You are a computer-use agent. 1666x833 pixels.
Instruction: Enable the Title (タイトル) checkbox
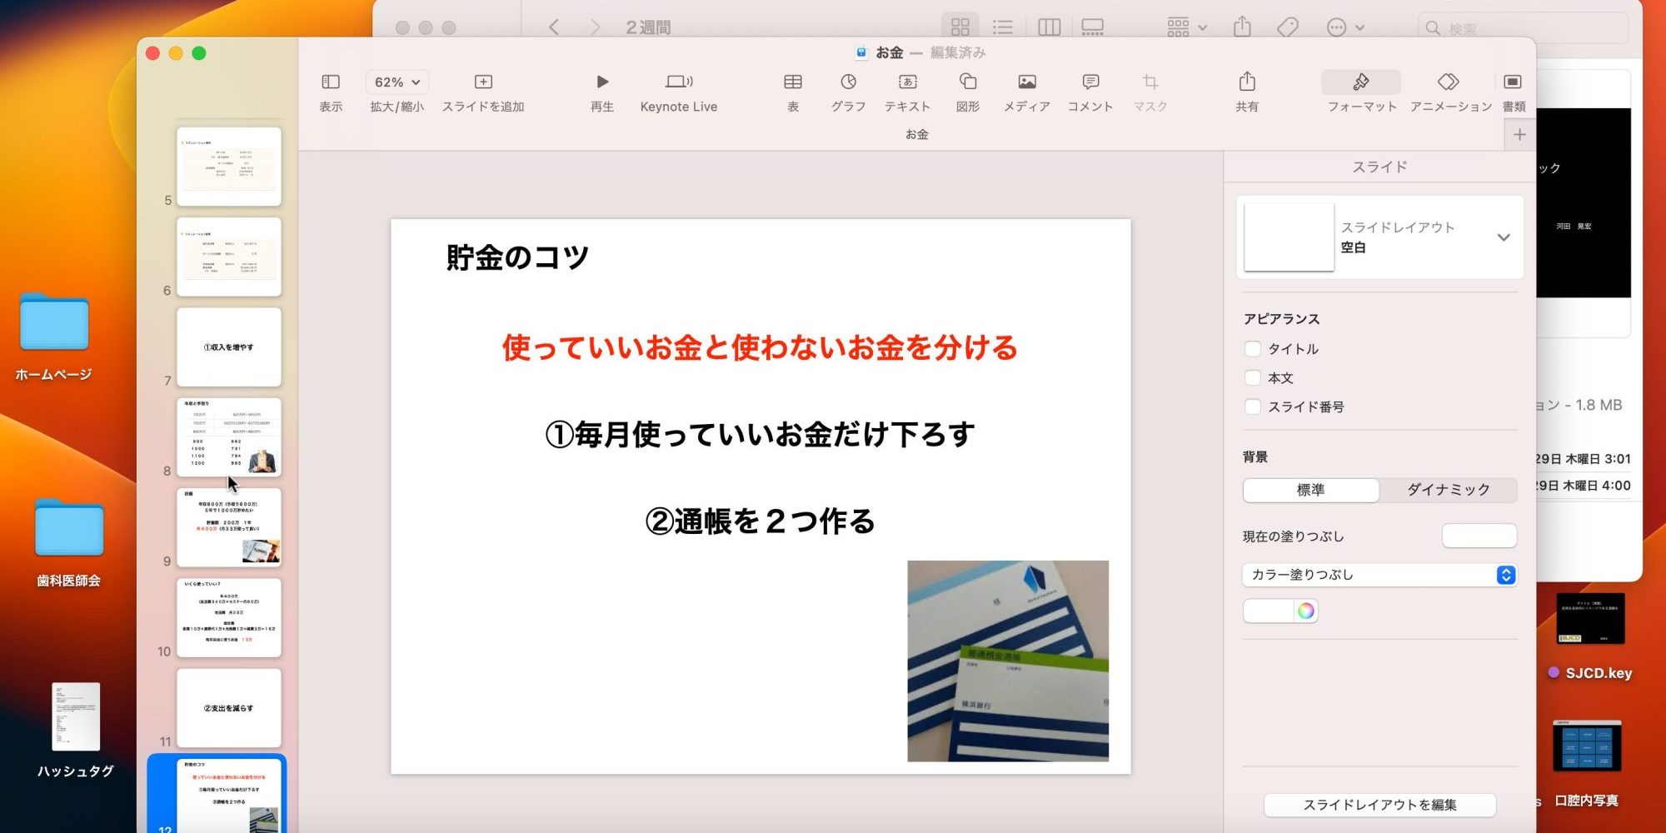1252,349
